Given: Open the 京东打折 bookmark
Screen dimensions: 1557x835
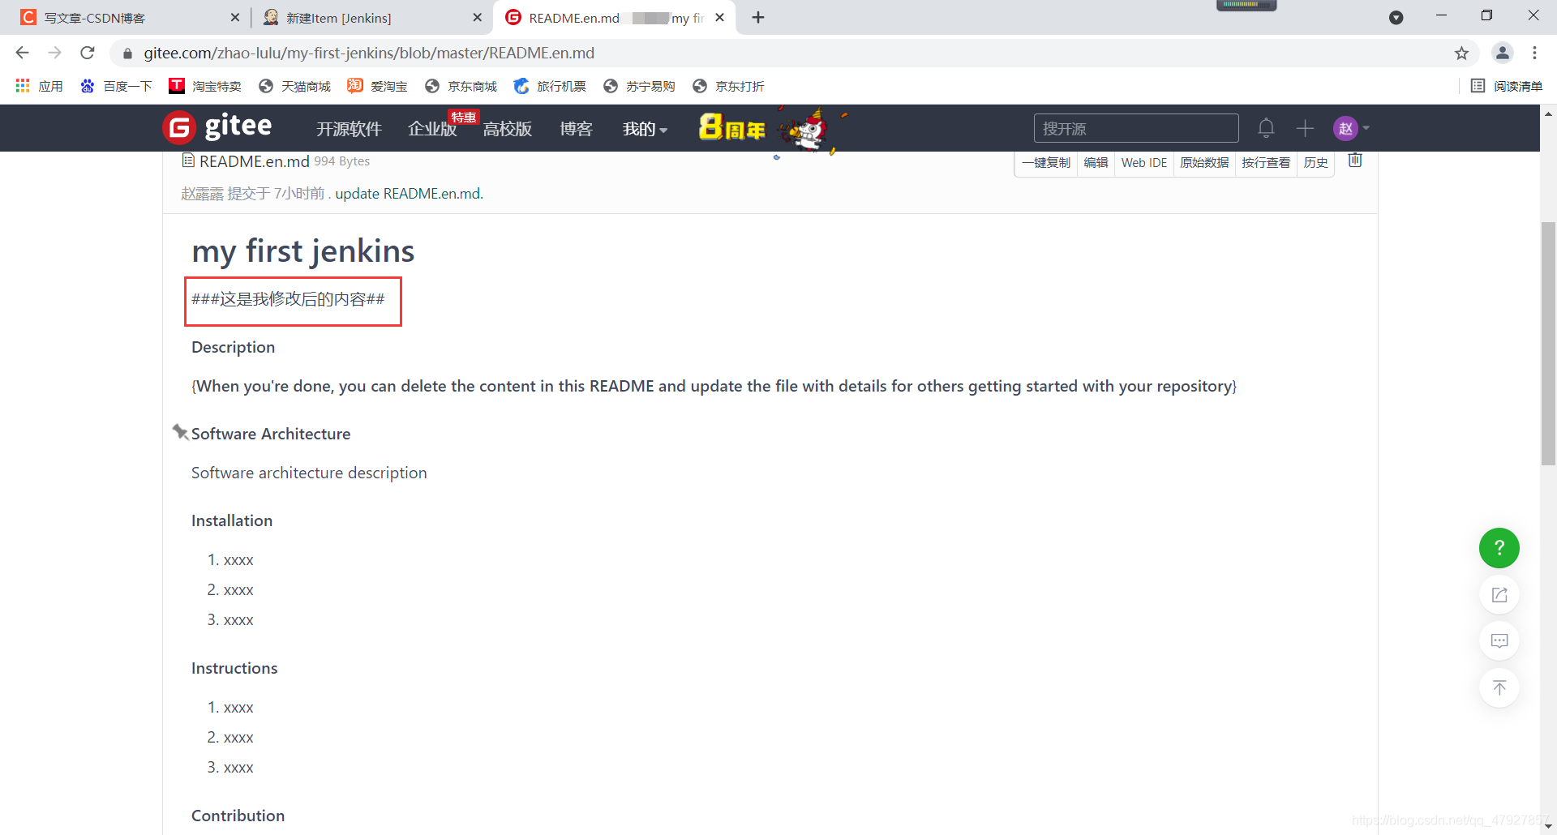Looking at the screenshot, I should pos(728,86).
